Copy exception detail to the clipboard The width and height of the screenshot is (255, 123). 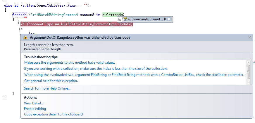[x=53, y=114]
